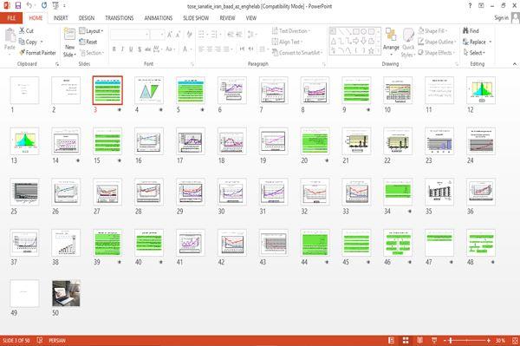Copy the selected slide
This screenshot has width=520, height=346.
pyautogui.click(x=29, y=42)
